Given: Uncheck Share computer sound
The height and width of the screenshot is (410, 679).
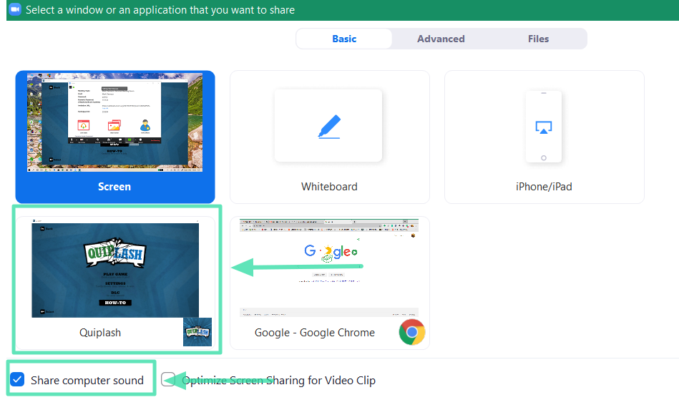Looking at the screenshot, I should (x=17, y=380).
